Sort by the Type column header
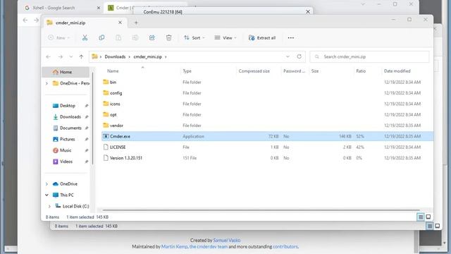Image resolution: width=451 pixels, height=254 pixels. [187, 71]
